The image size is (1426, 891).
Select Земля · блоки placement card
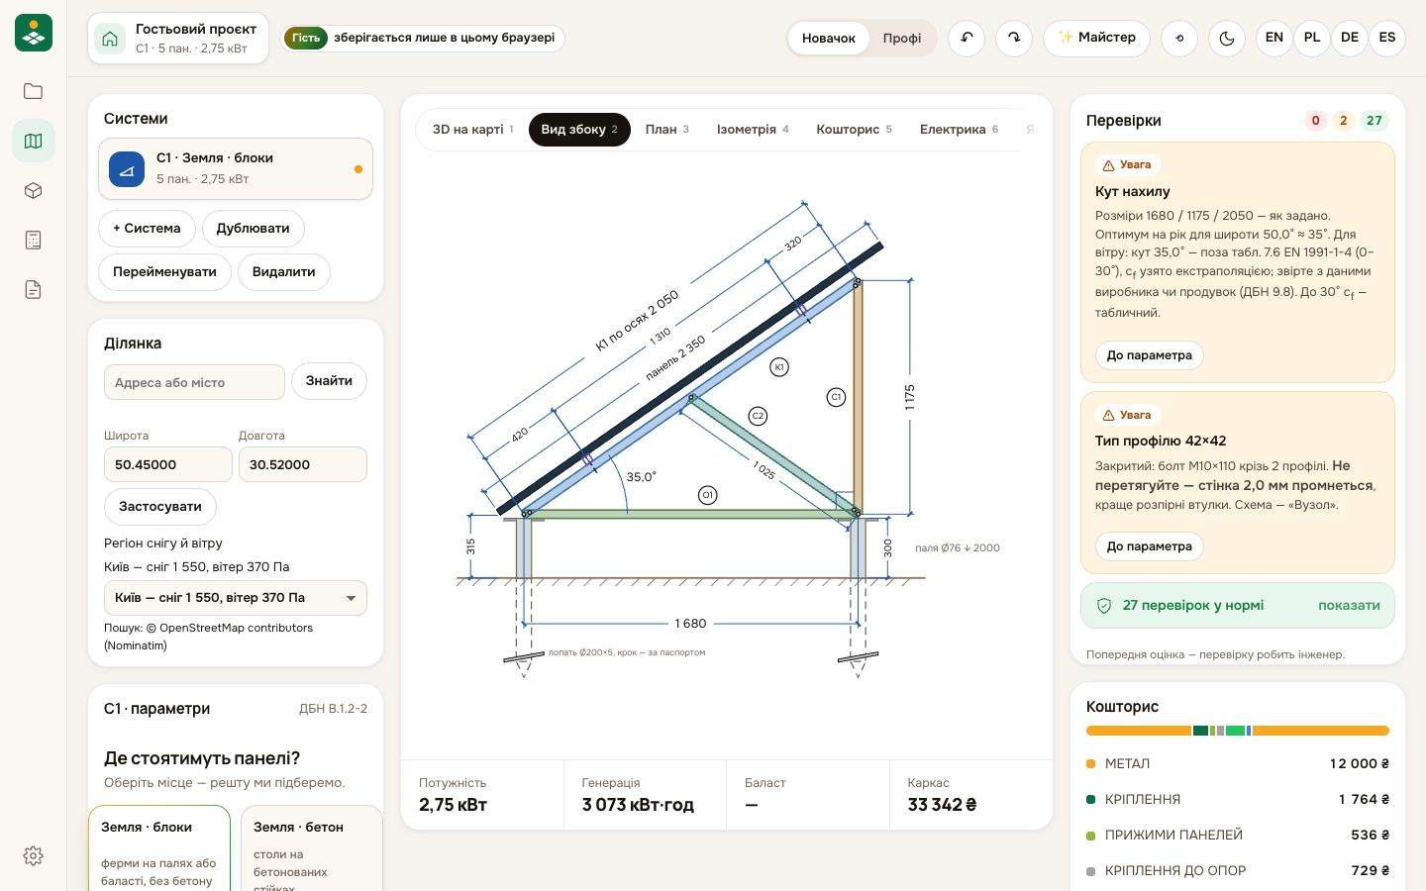coord(159,848)
